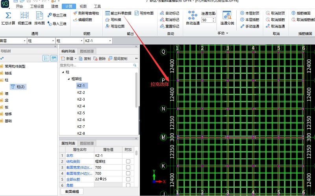Click 刷新弯曲弯钩 refresh tool
Screen dimensions: 315x196
(x=86, y=13)
